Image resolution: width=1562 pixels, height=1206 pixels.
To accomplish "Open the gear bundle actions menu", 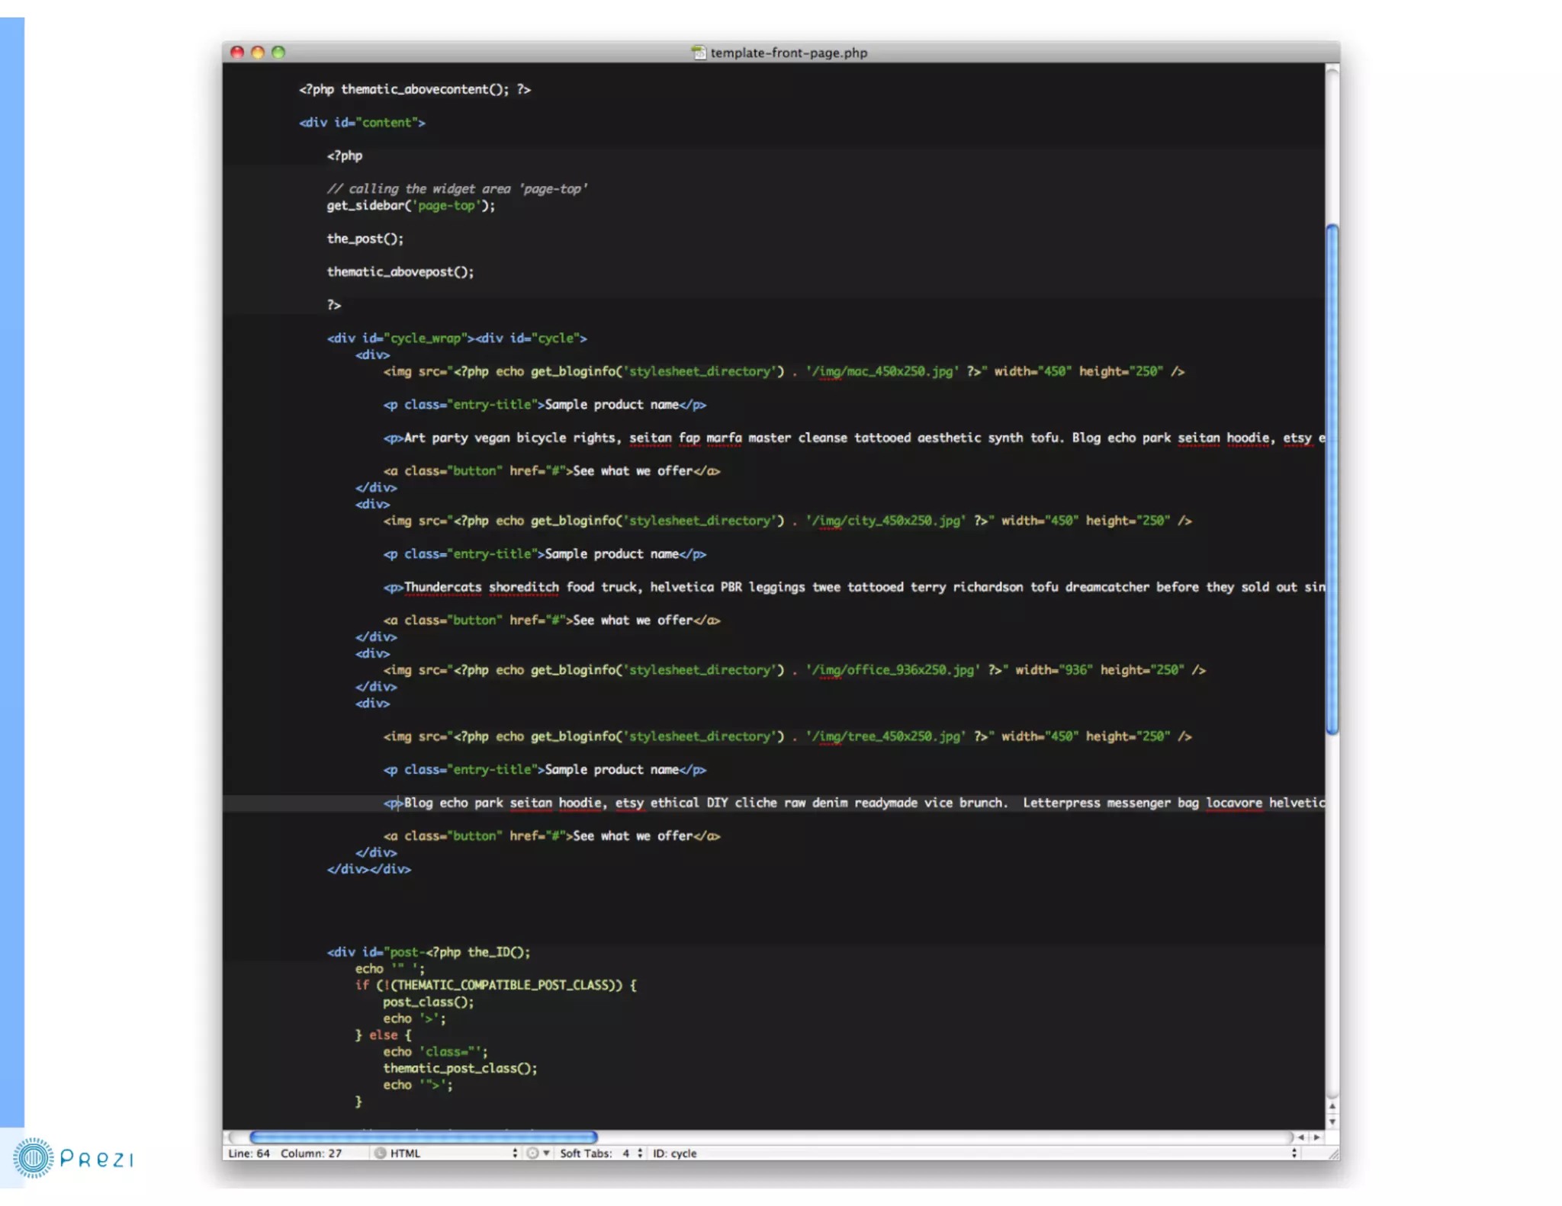I will pos(538,1153).
